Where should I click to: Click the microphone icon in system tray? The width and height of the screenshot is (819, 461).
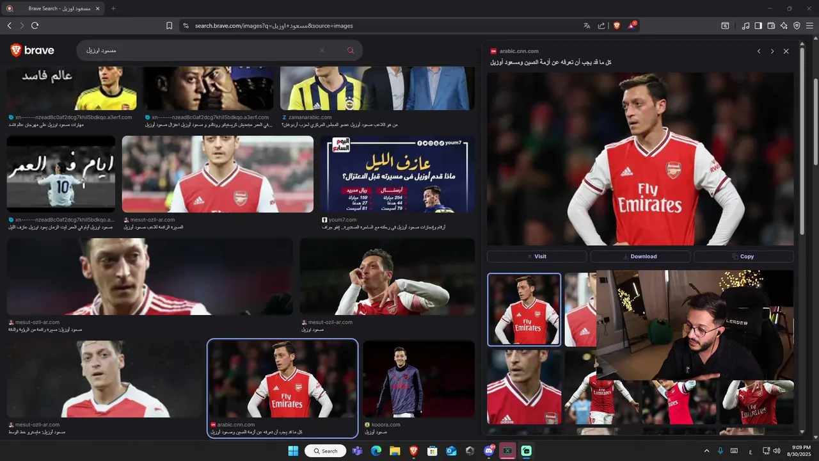(720, 451)
